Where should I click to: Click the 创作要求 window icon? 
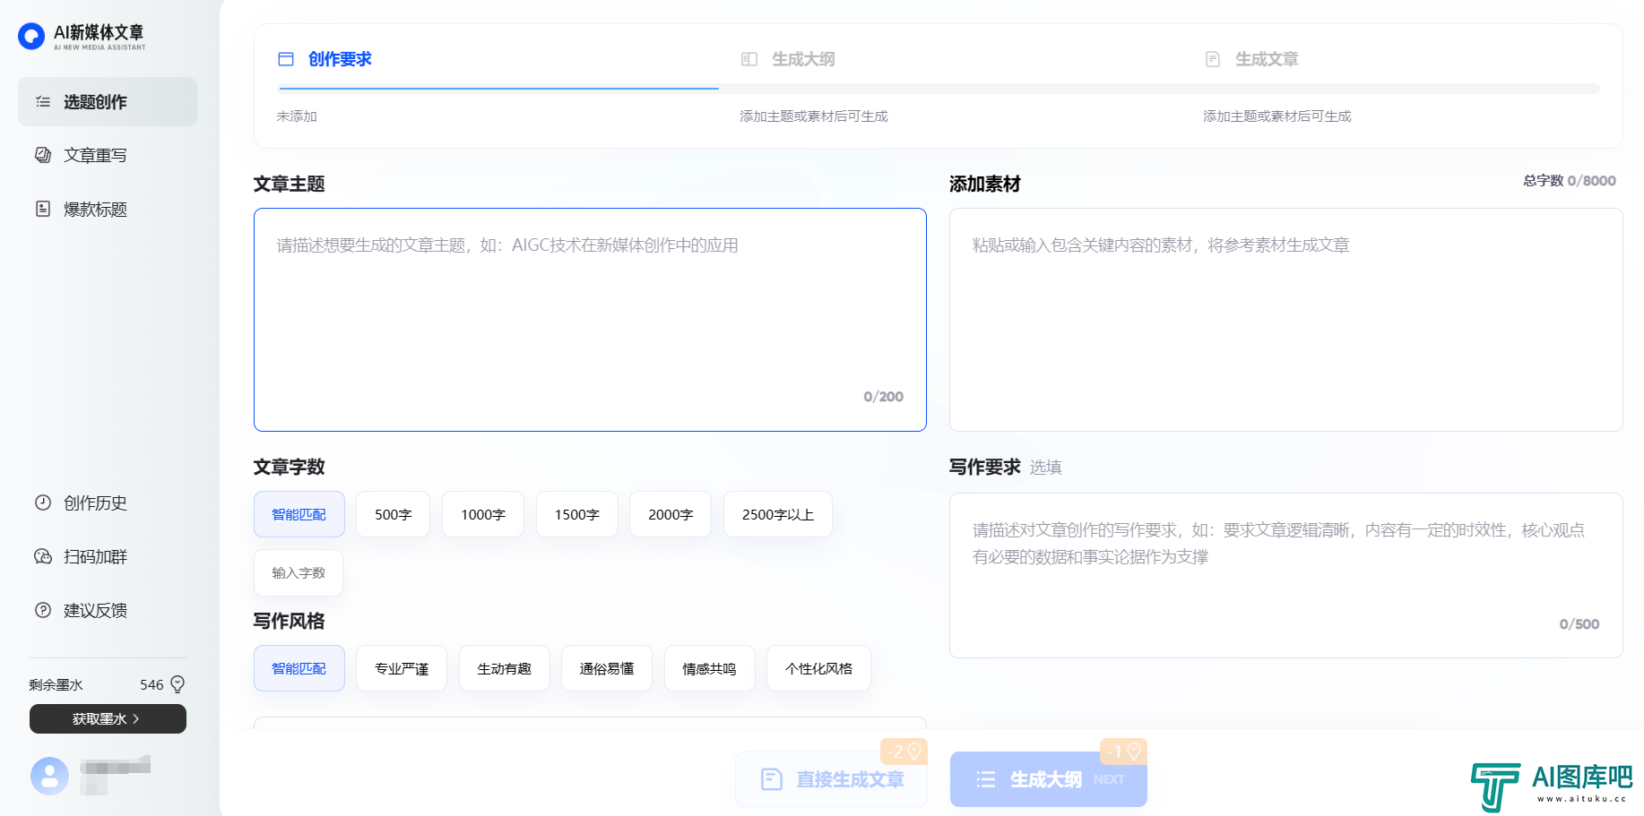[286, 59]
